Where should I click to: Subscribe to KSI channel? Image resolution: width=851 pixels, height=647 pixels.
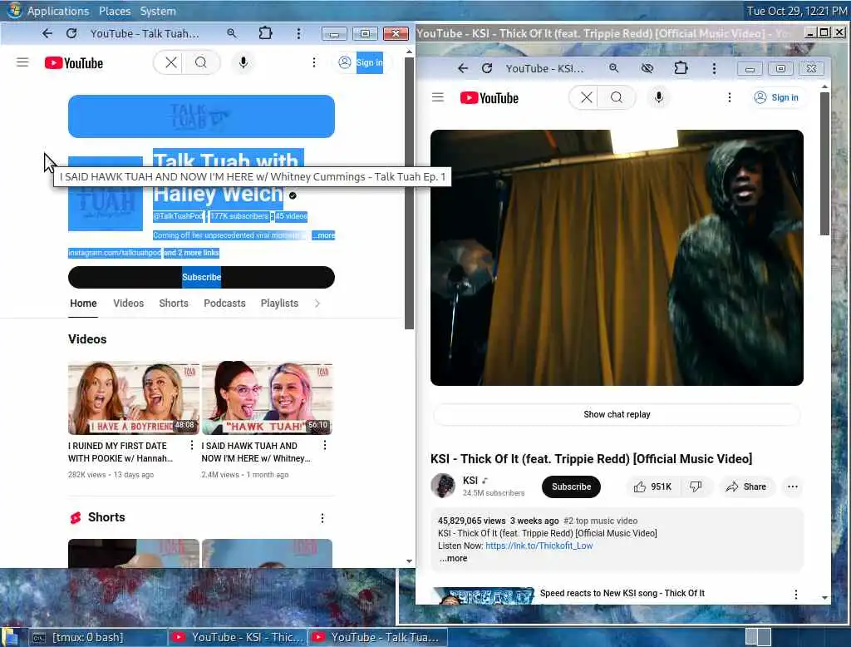(571, 486)
